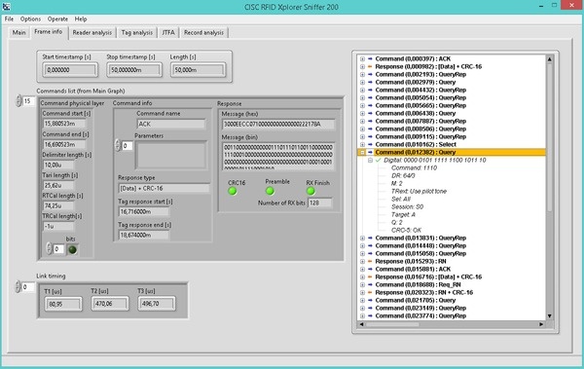Select the 'Session: S0' tree row

coord(407,206)
